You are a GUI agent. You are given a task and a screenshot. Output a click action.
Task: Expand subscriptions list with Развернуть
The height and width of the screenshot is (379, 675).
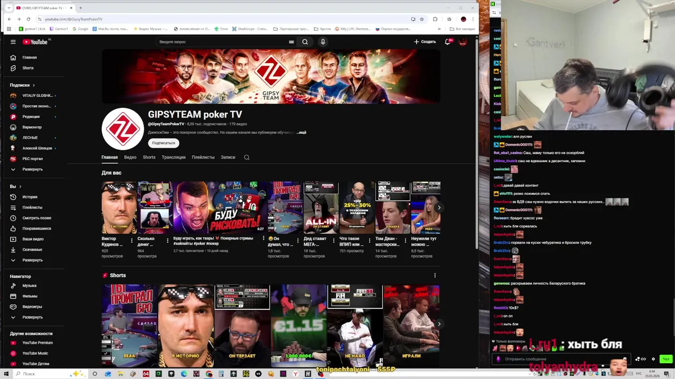click(x=32, y=169)
